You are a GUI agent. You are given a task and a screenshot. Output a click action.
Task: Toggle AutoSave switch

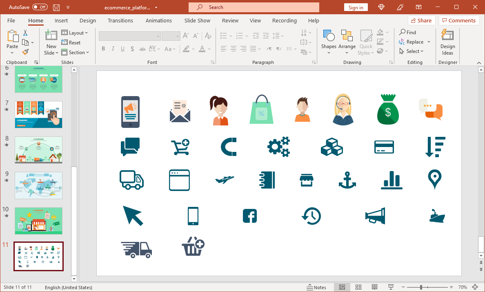[x=40, y=7]
